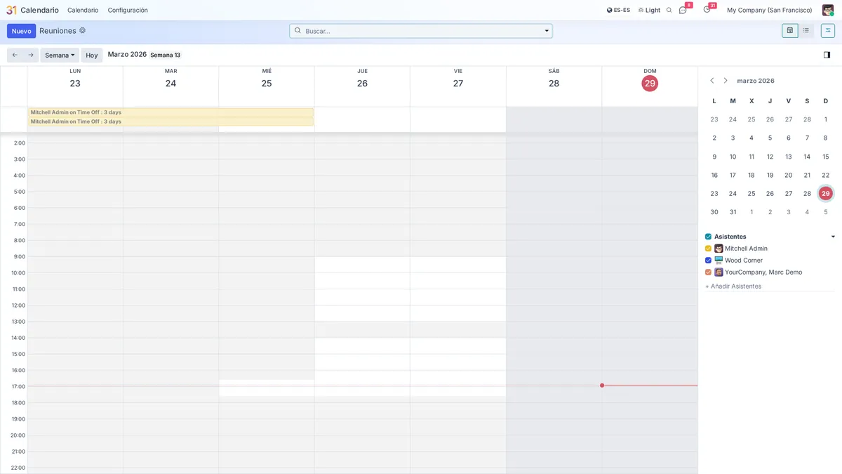Switch to calendar view using calendar icon
This screenshot has height=474, width=842.
[790, 30]
